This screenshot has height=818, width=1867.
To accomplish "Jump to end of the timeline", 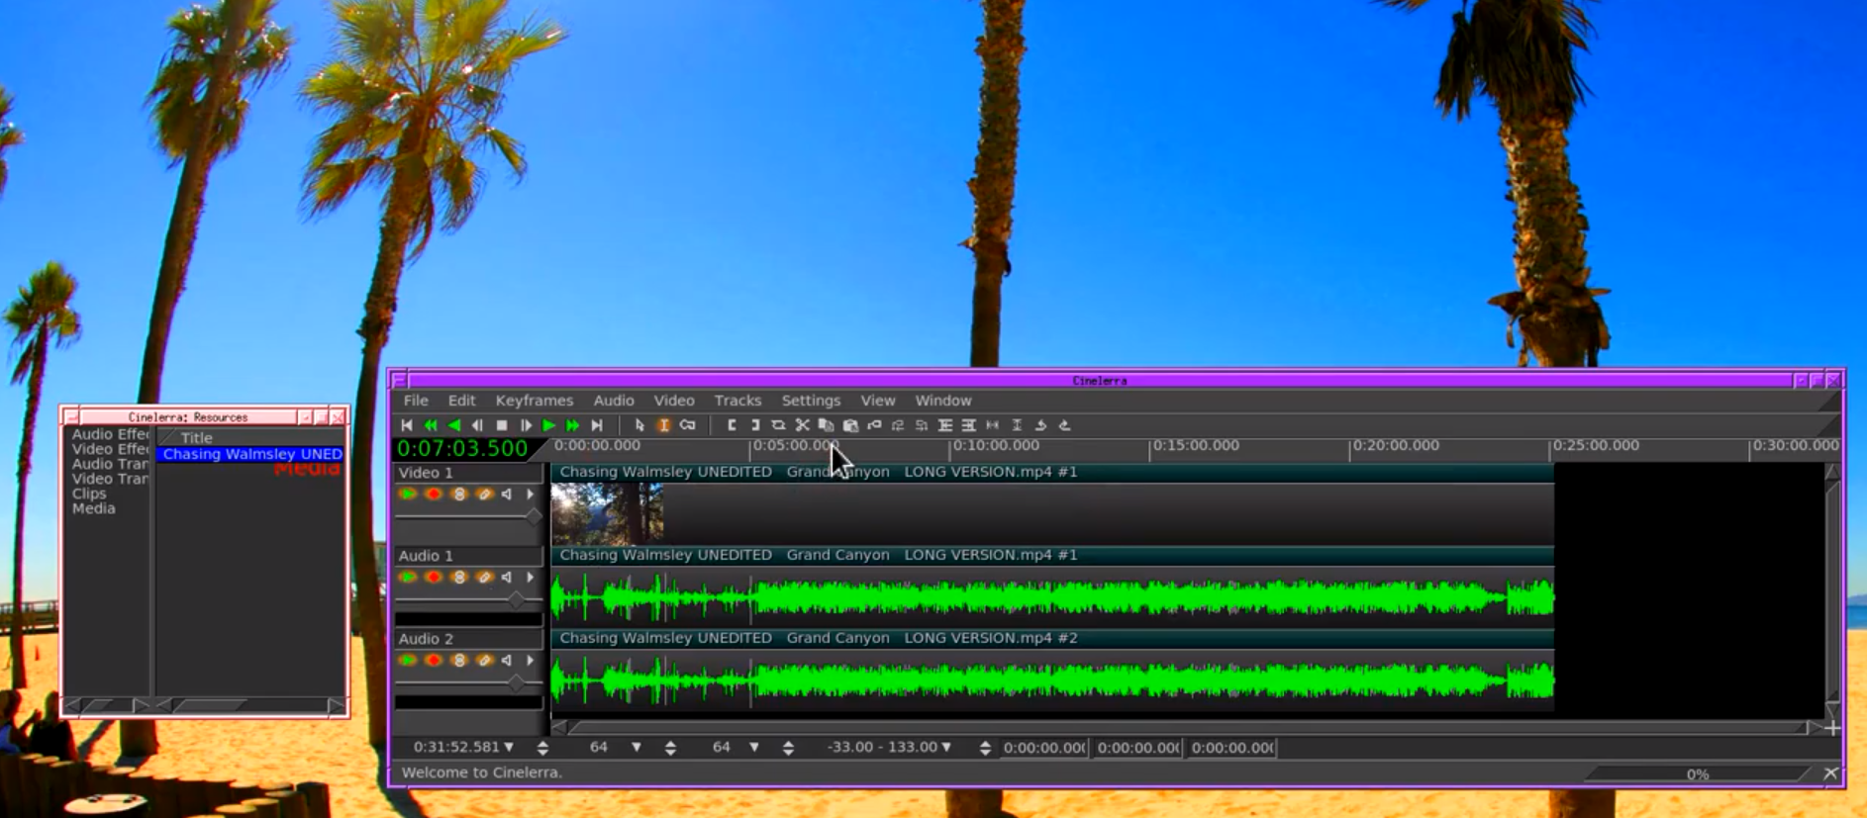I will 597,425.
